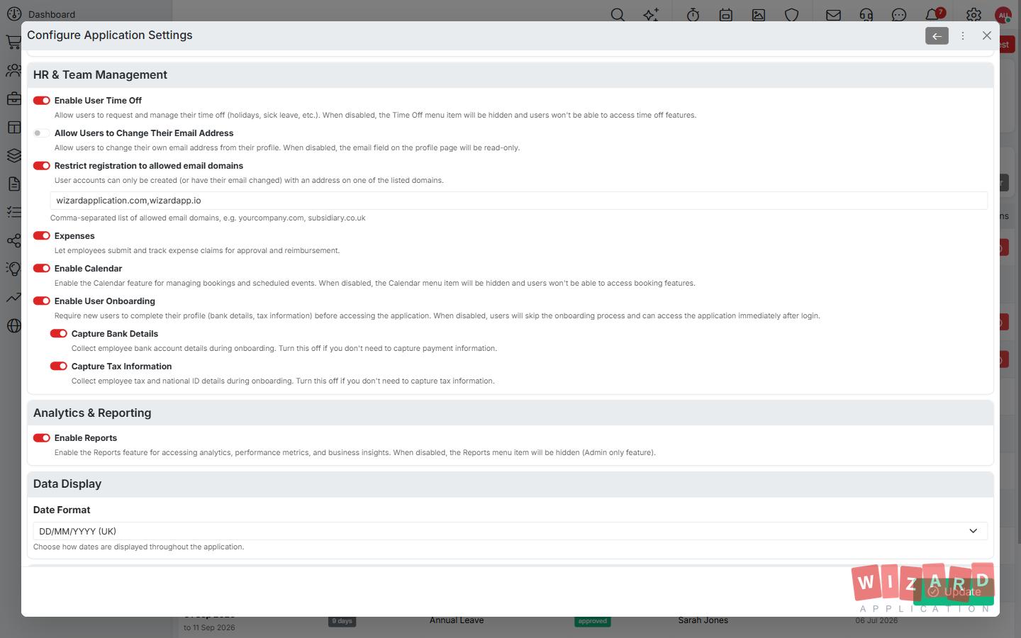This screenshot has width=1021, height=638.
Task: Open the document icon in sidebar
Action: click(x=14, y=184)
